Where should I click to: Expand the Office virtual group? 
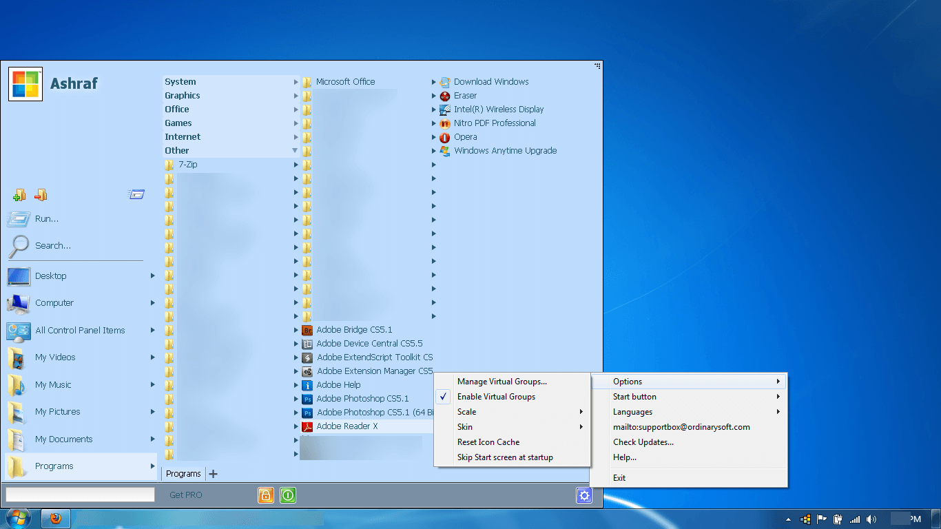[x=231, y=110]
